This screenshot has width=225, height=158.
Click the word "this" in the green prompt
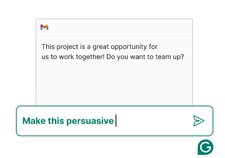pyautogui.click(x=56, y=121)
